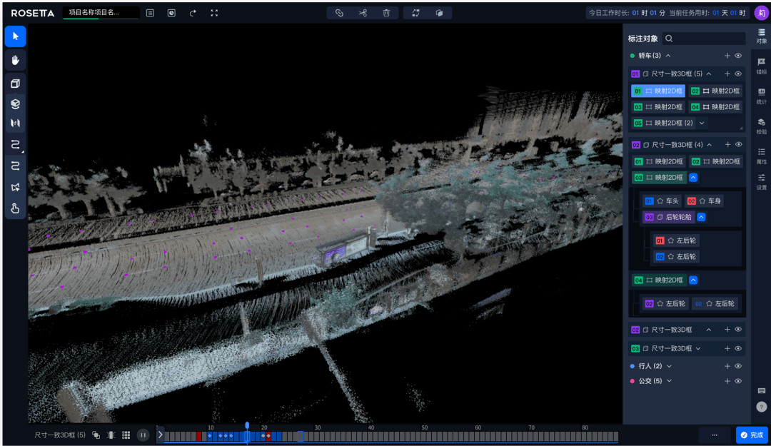Click the layer-copy icon in bottom bar
Screen dimensions: 771x446
96,435
